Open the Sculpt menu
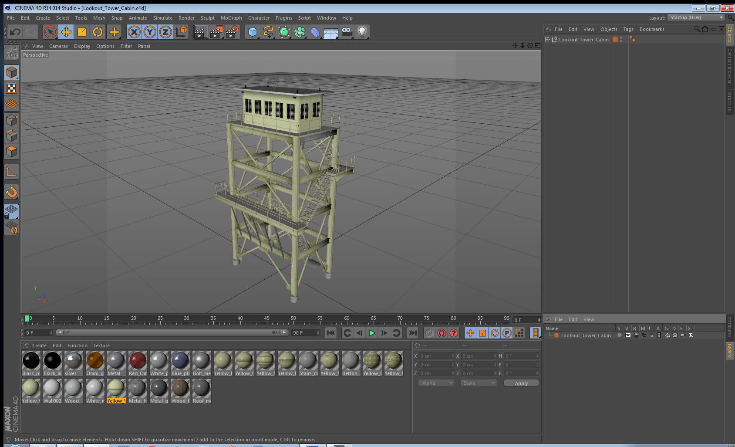Screen dimensions: 735x447 [208, 18]
